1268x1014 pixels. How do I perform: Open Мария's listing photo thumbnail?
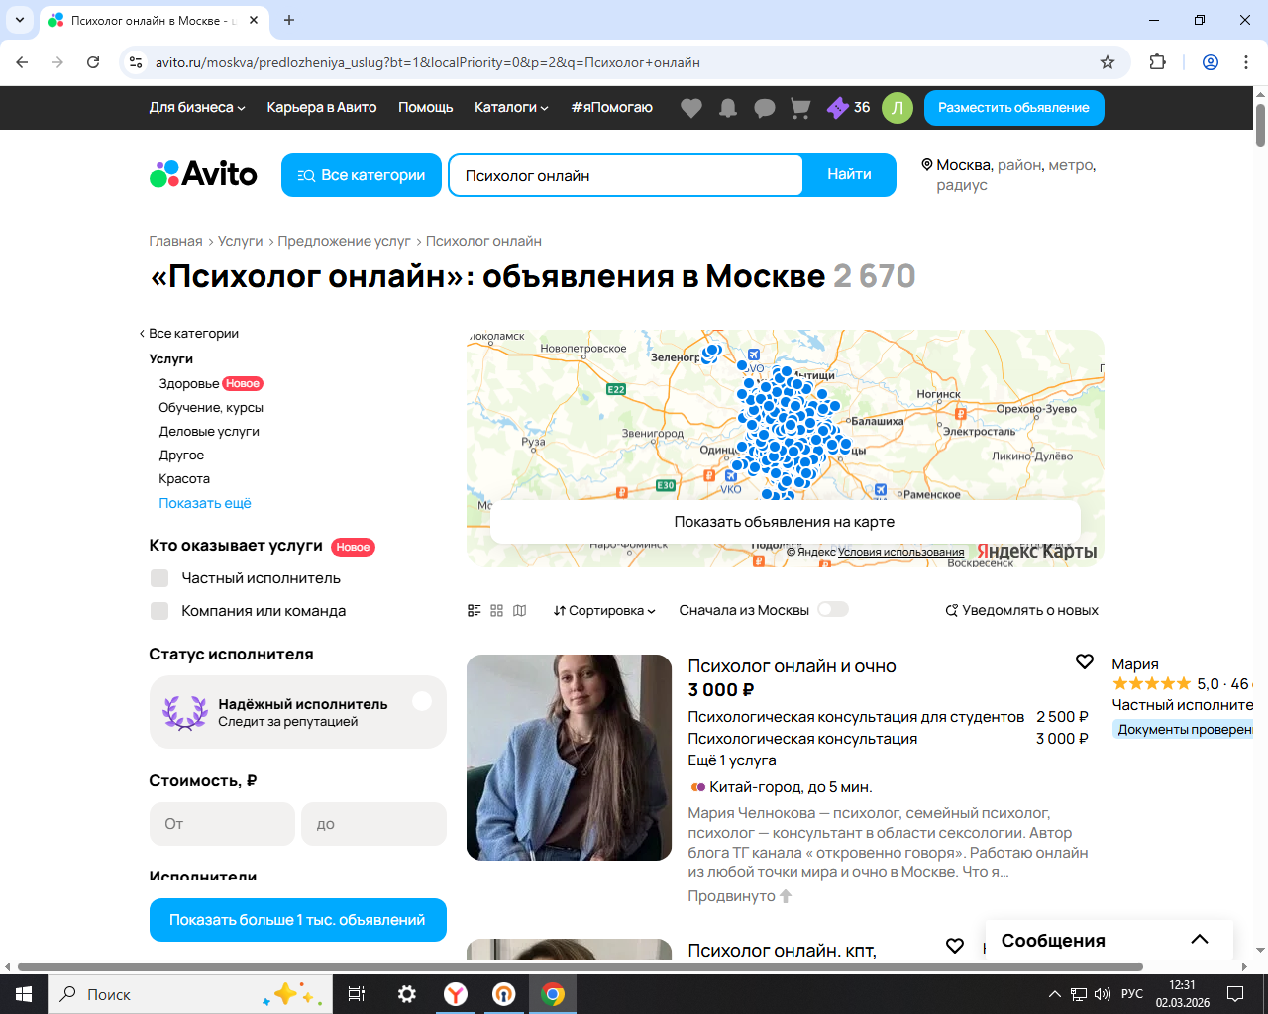[569, 758]
